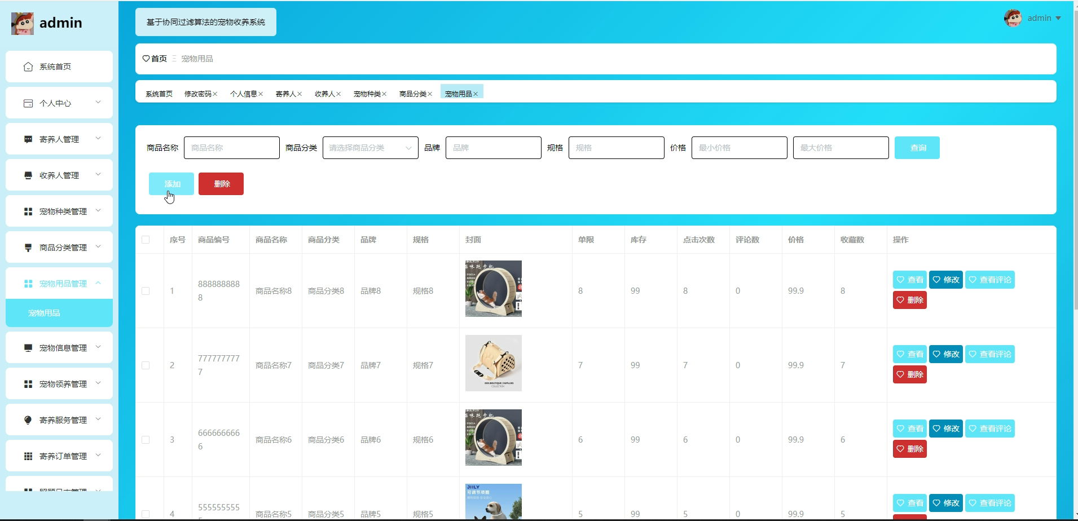Click the home icon next to 系统首页

(x=28, y=67)
